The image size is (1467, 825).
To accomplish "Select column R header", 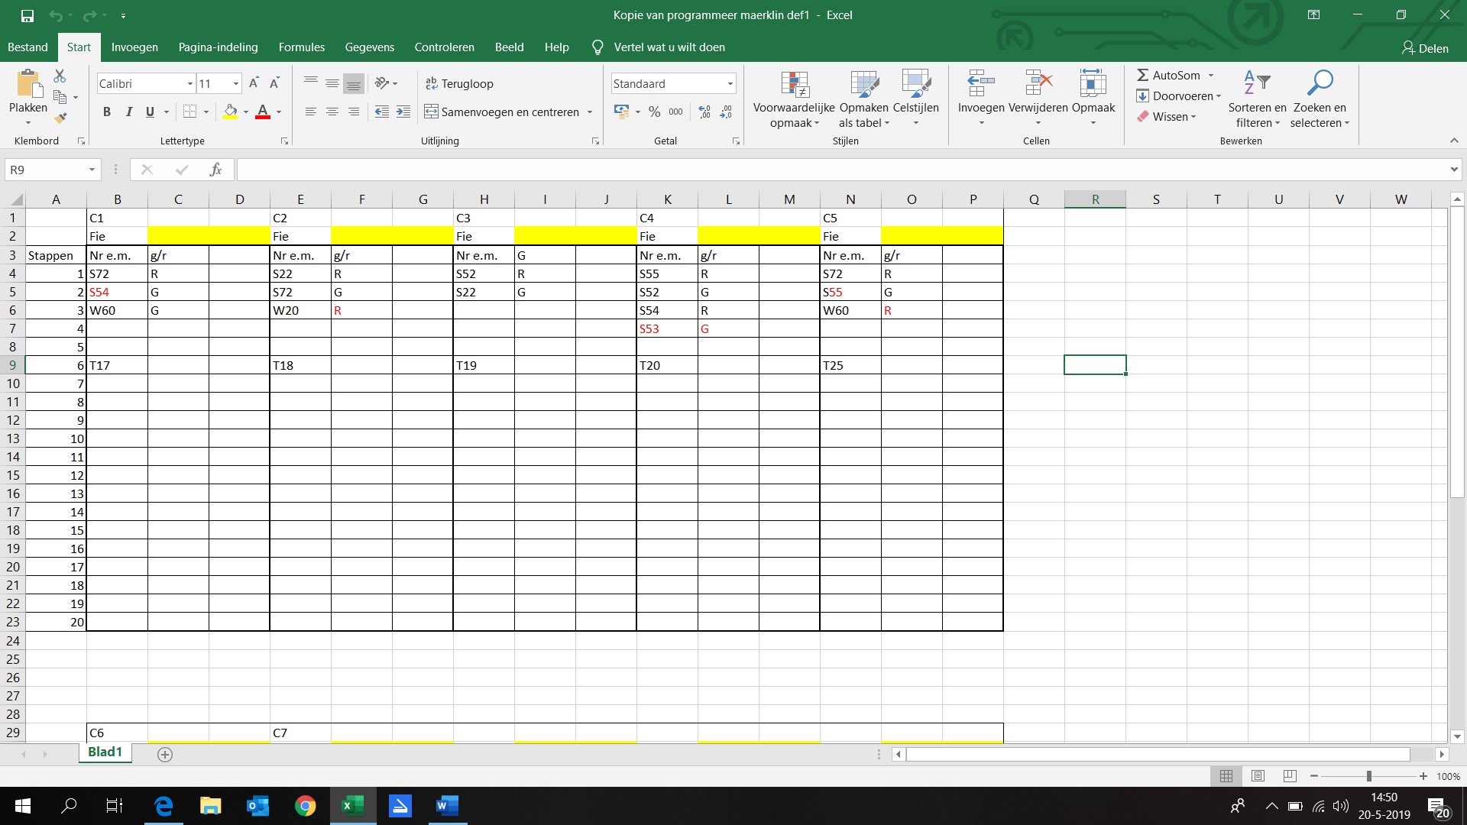I will [1095, 199].
